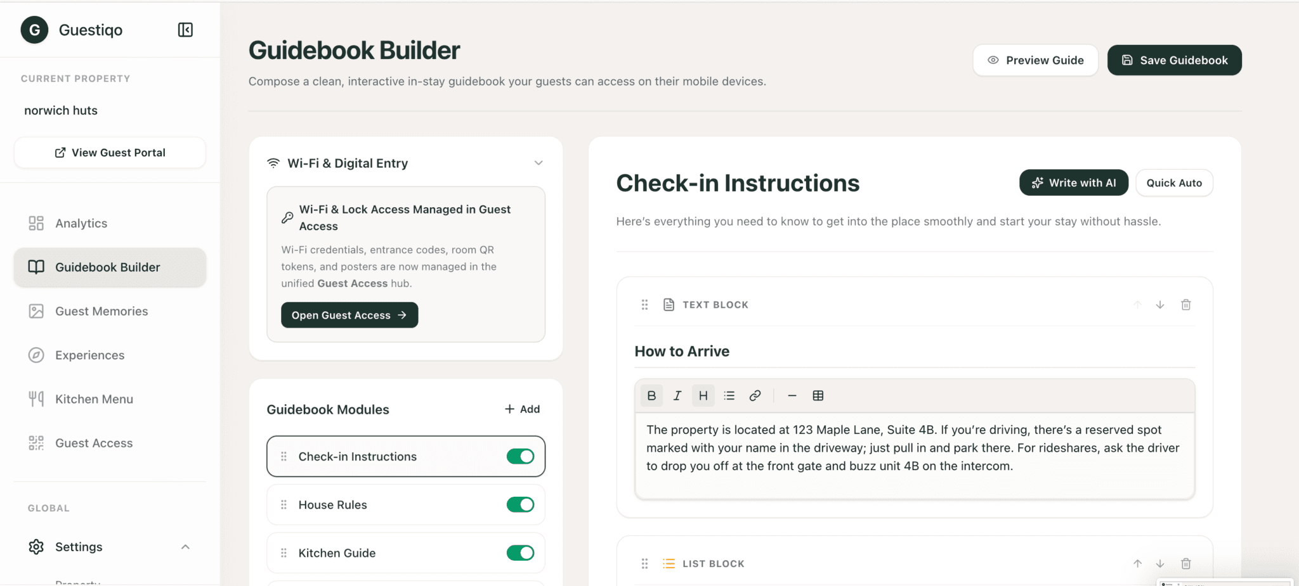Delete the List Block
Screen dimensions: 1299x586
[x=1185, y=563]
